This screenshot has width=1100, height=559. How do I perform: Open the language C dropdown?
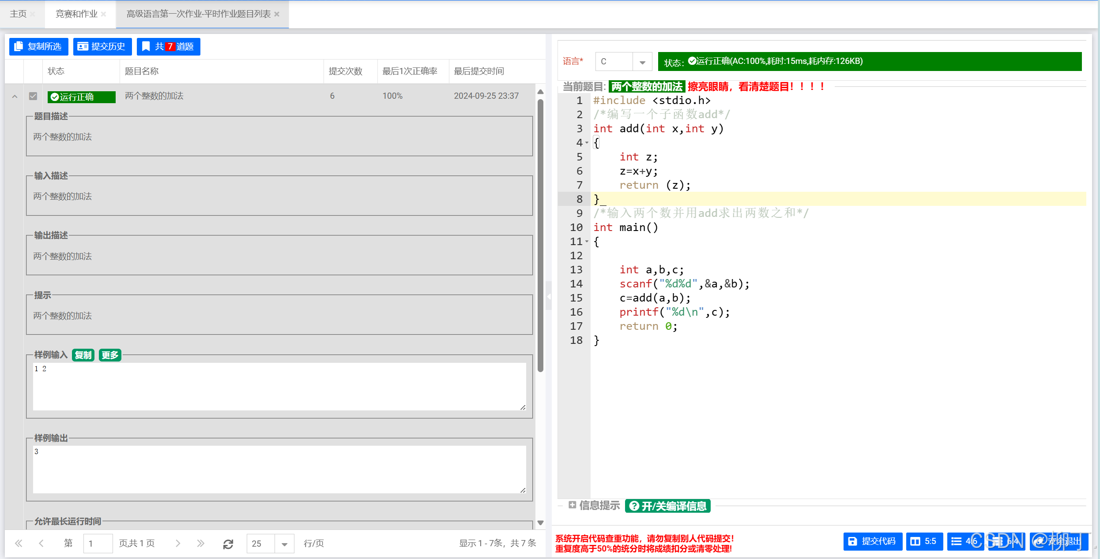(x=642, y=62)
